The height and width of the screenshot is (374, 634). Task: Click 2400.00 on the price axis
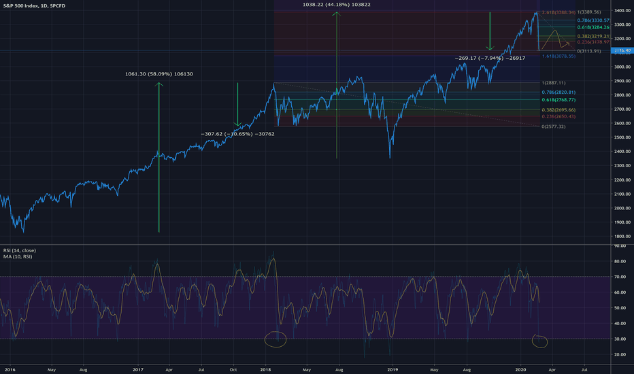(x=622, y=152)
